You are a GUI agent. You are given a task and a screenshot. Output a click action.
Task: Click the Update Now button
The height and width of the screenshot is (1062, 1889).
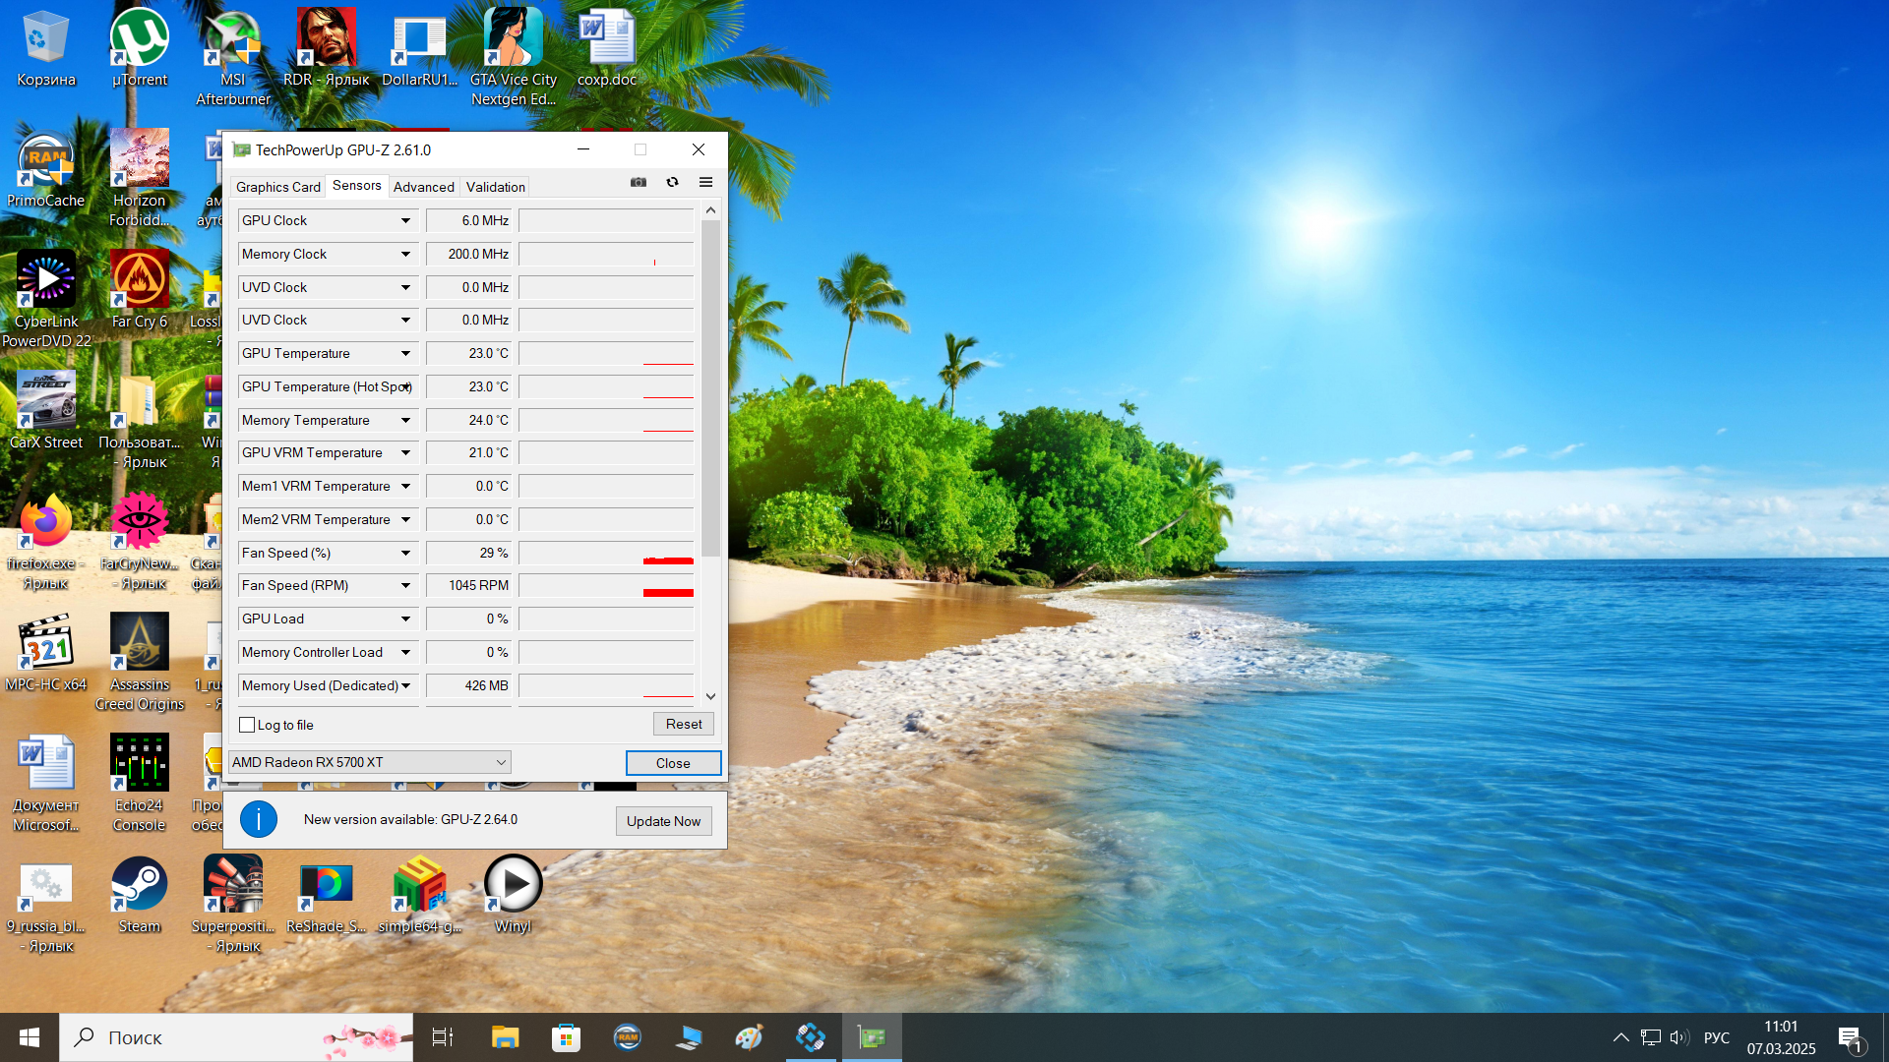pyautogui.click(x=663, y=821)
